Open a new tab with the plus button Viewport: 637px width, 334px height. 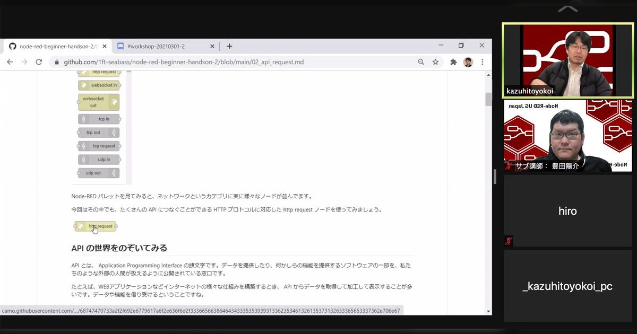pos(228,46)
